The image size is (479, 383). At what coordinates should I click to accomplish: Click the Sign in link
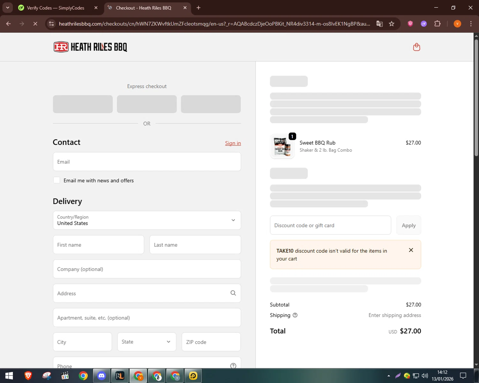[233, 143]
